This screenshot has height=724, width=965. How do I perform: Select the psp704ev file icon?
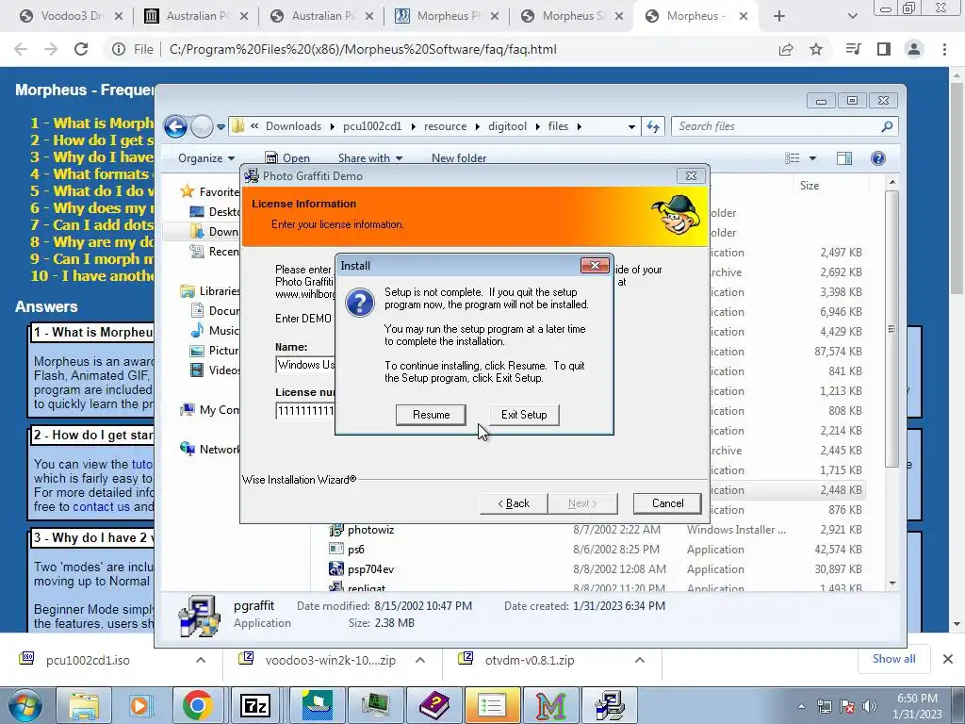336,568
